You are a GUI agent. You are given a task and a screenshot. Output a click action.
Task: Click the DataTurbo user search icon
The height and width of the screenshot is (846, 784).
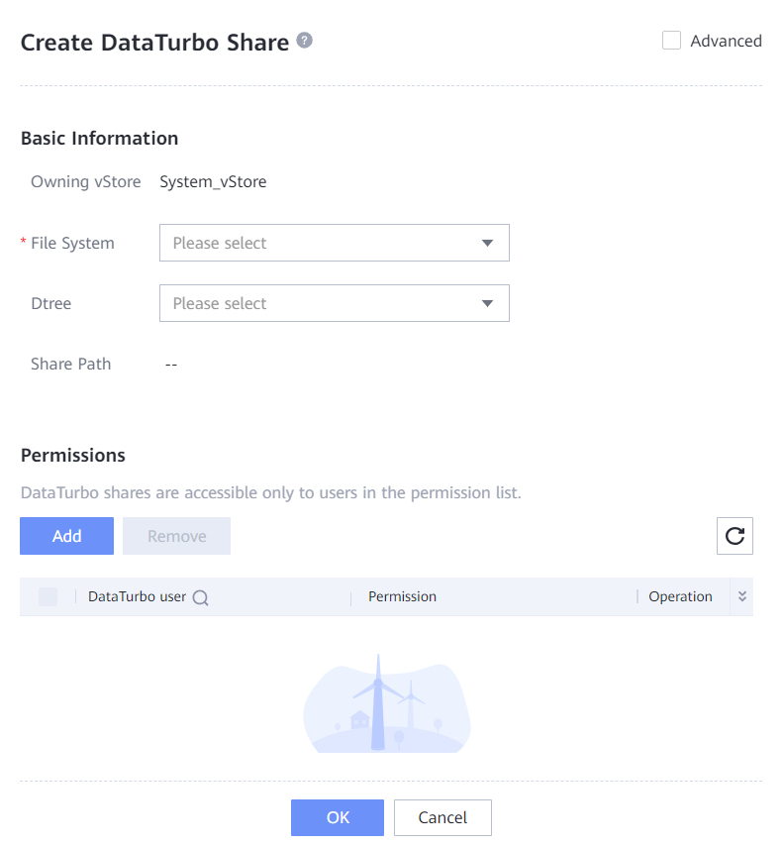click(200, 597)
